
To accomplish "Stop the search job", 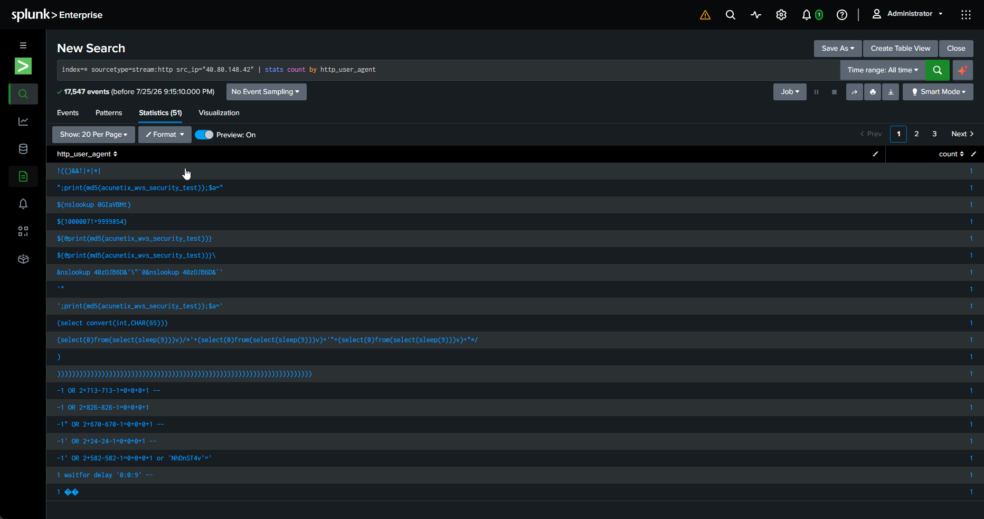I will [x=834, y=92].
